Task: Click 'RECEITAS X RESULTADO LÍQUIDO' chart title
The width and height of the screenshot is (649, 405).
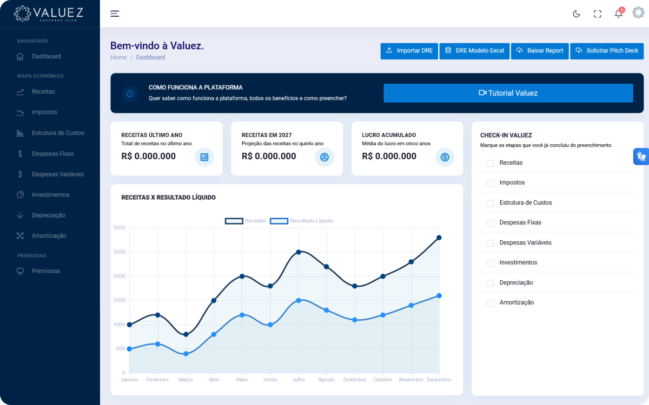Action: tap(168, 198)
